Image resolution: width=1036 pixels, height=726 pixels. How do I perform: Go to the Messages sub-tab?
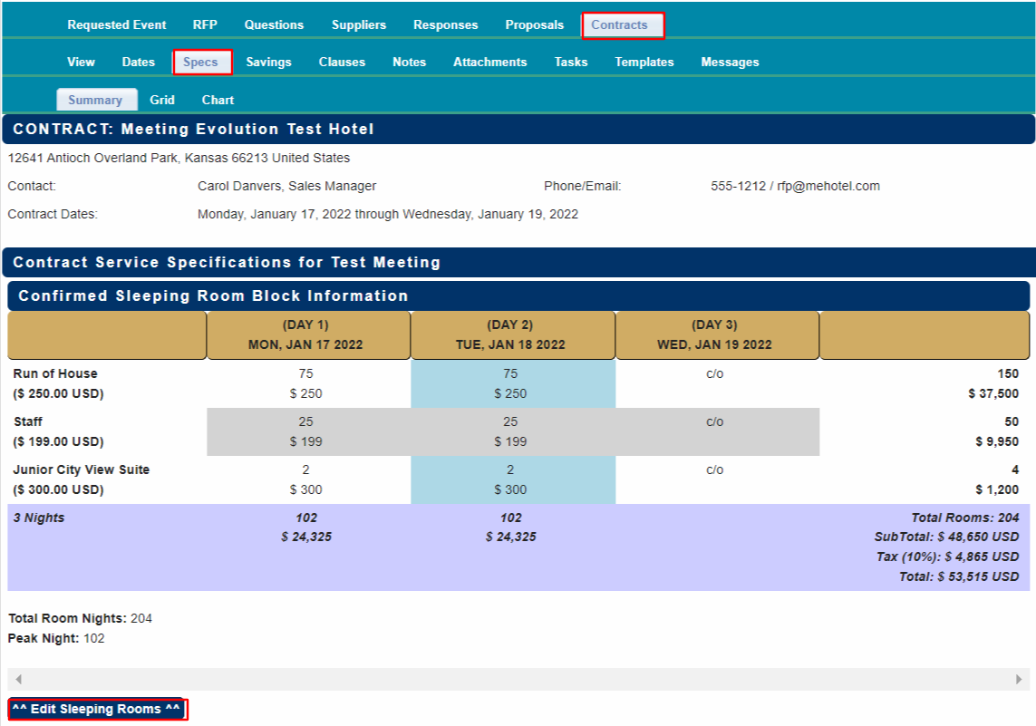730,63
